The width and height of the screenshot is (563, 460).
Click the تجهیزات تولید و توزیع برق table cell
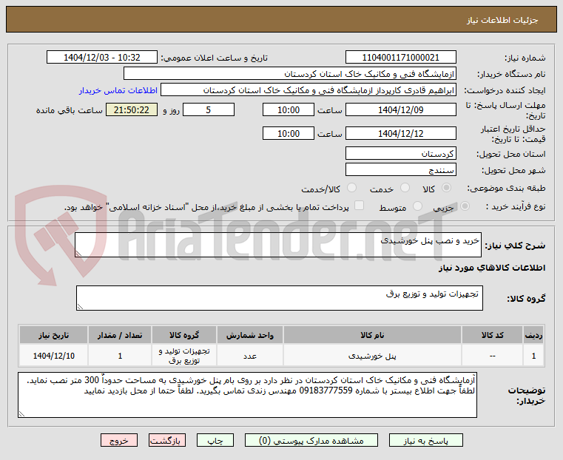click(184, 356)
